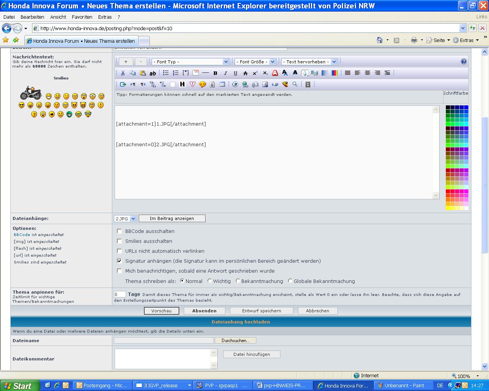Viewport: 489px width, 391px height.
Task: Uncheck the 'Signatur anhängen' checkbox
Action: click(x=120, y=261)
